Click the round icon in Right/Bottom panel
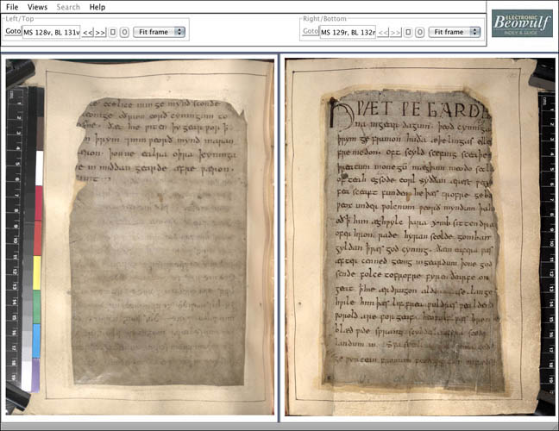This screenshot has height=431, width=559. [419, 32]
